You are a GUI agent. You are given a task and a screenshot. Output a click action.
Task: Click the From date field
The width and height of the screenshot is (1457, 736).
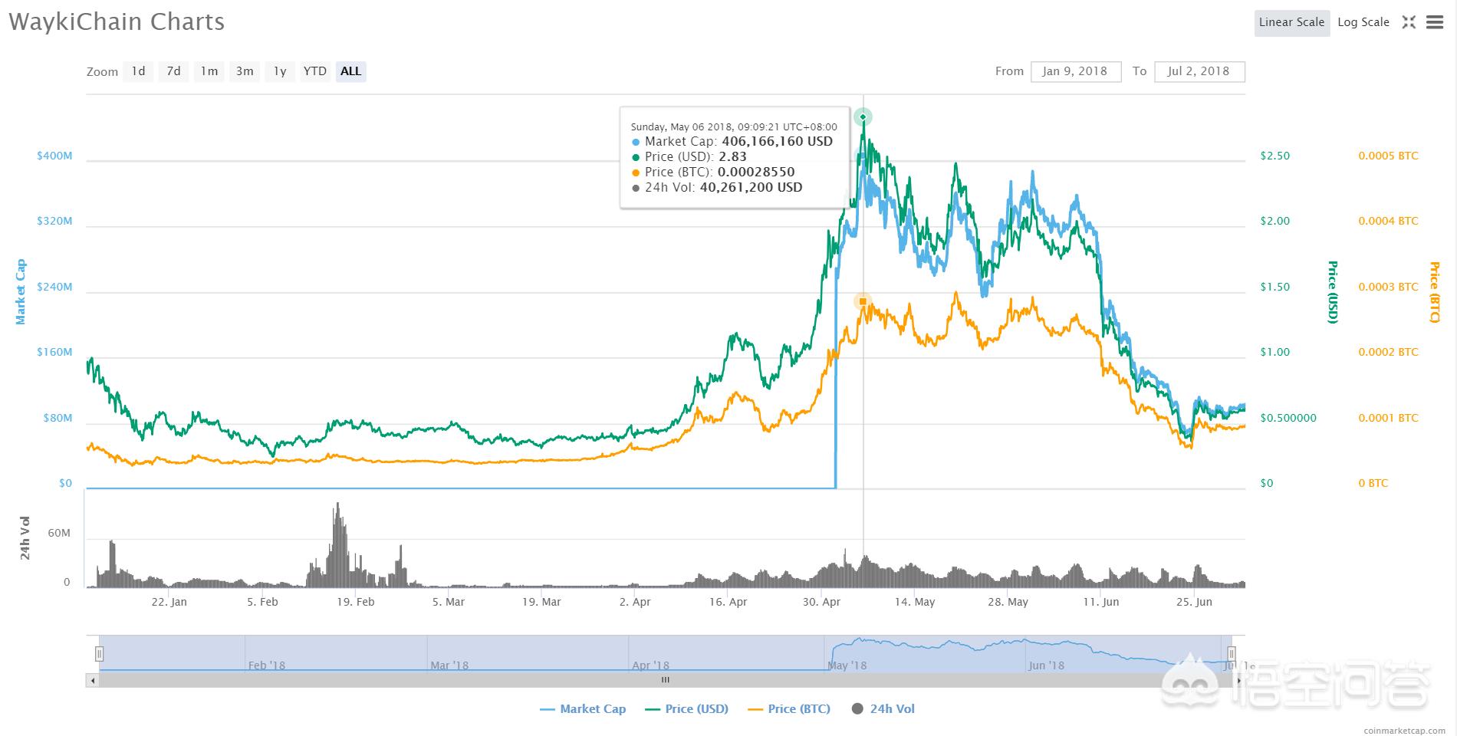click(x=1075, y=71)
